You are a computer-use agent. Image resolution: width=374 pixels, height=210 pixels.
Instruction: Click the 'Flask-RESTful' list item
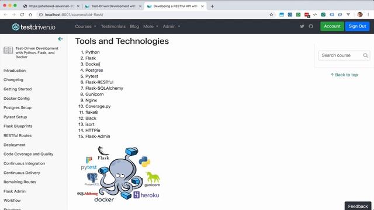coord(99,82)
